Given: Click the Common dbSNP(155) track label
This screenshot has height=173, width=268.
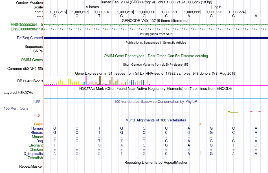Looking at the screenshot, I should coord(25,69).
